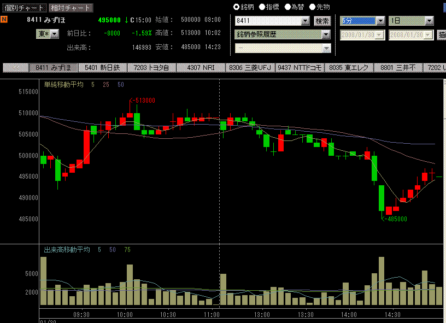Select the 銘柄 radio button
Image resolution: width=446 pixels, height=323 pixels.
[236, 7]
